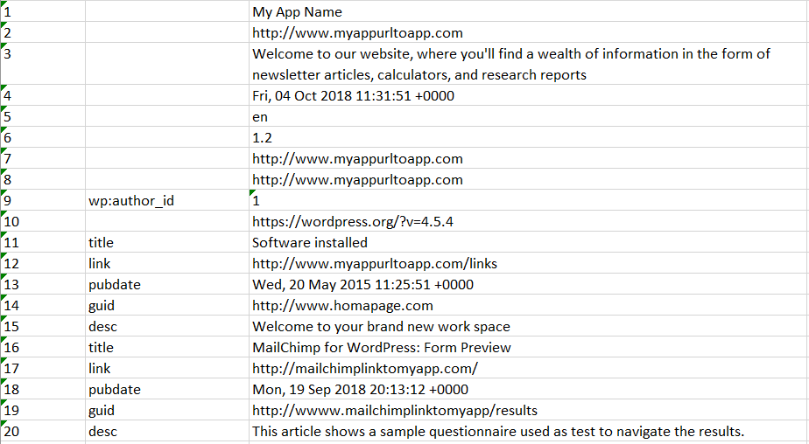
Task: Click the "desc" label in row 15
Action: click(102, 327)
